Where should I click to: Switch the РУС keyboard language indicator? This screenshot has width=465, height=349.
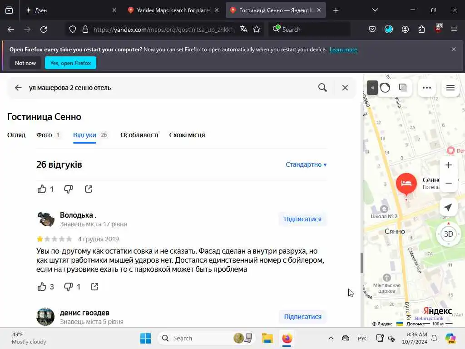[x=362, y=339]
